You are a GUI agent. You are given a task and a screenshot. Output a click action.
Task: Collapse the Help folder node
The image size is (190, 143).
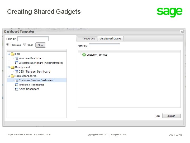9,54
